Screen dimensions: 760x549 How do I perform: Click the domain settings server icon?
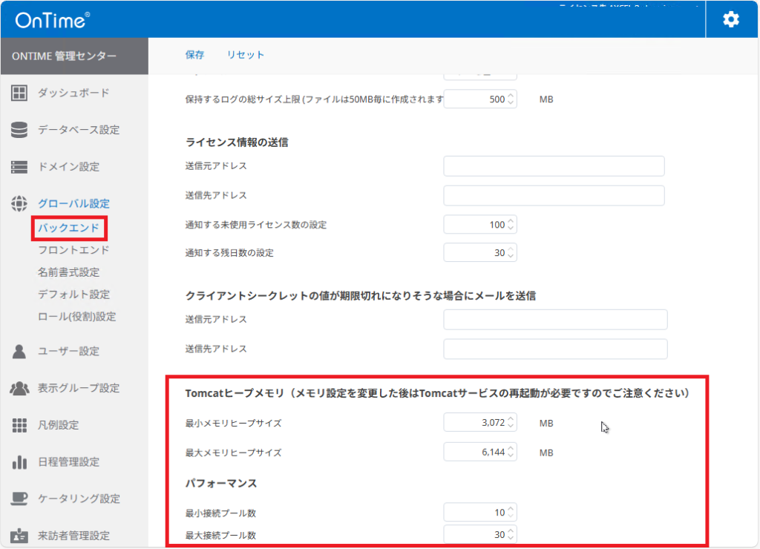click(19, 167)
